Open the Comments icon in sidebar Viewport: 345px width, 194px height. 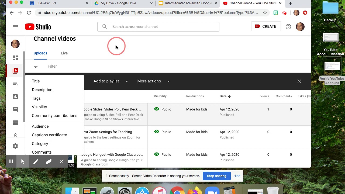coord(15,109)
